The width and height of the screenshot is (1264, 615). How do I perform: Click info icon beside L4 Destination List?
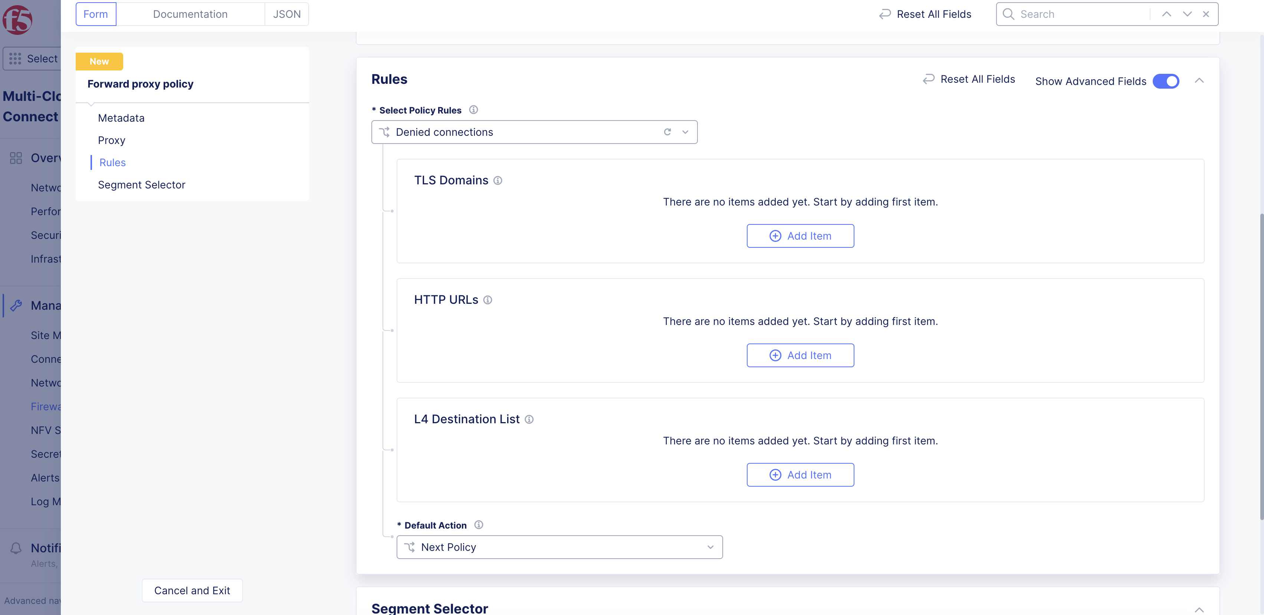(529, 419)
